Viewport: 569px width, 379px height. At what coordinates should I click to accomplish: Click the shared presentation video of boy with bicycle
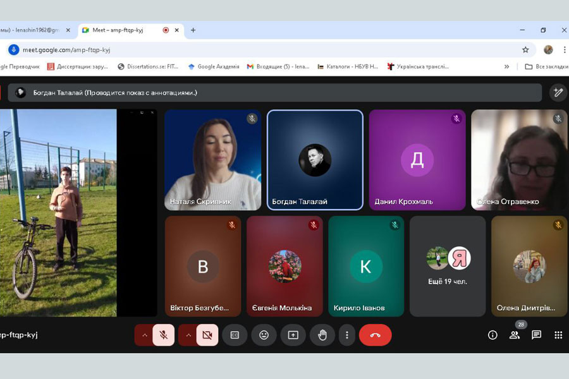coord(58,213)
